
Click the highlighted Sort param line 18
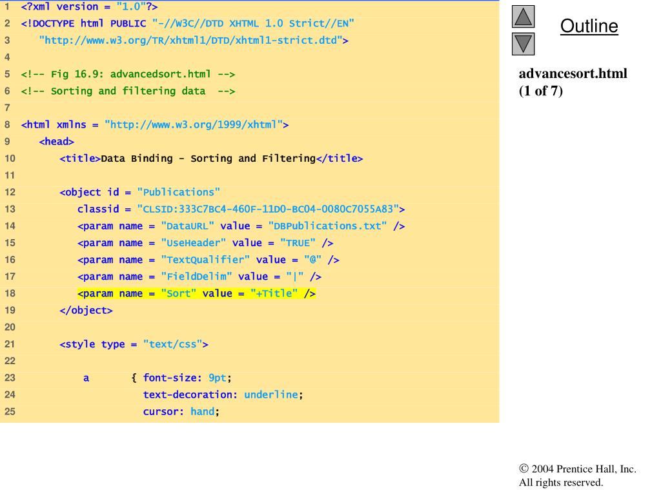coord(196,293)
